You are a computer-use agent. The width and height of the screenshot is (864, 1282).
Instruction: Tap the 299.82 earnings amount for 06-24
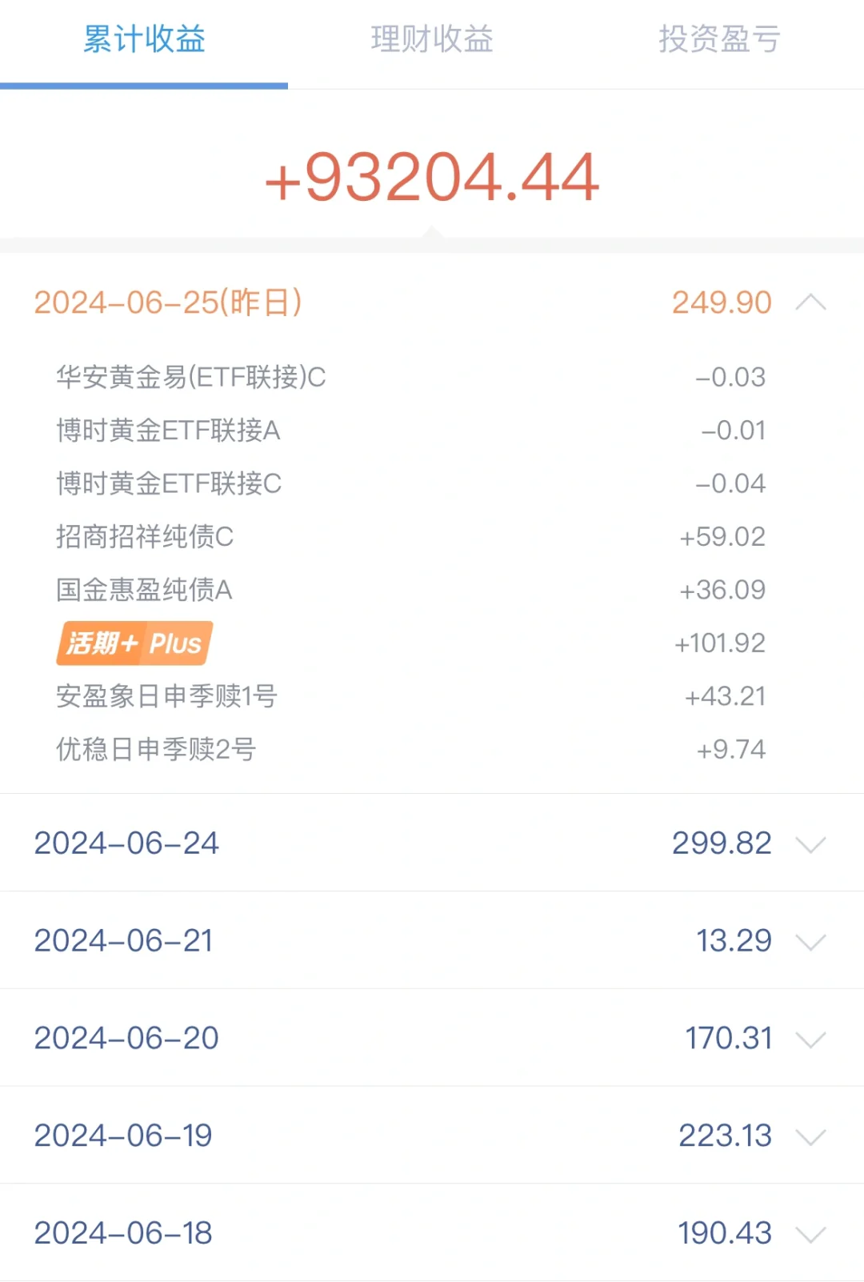tap(722, 843)
